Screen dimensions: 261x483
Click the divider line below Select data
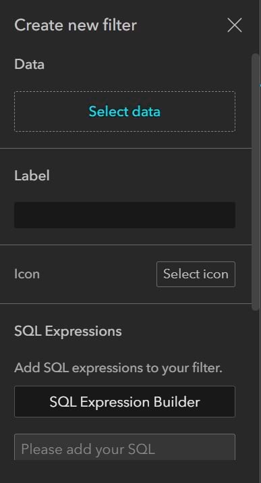[125, 148]
